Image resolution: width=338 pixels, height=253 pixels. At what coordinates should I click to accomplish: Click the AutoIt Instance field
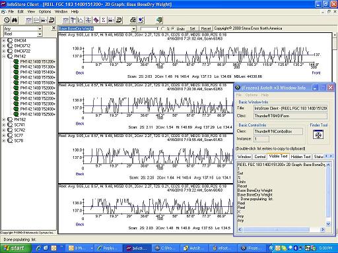pyautogui.click(x=261, y=139)
